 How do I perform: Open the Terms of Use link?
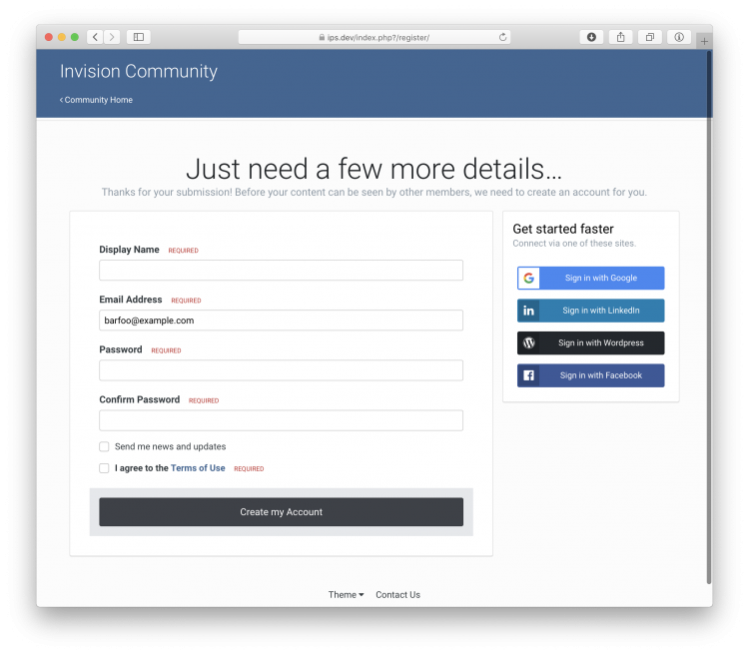click(x=198, y=468)
